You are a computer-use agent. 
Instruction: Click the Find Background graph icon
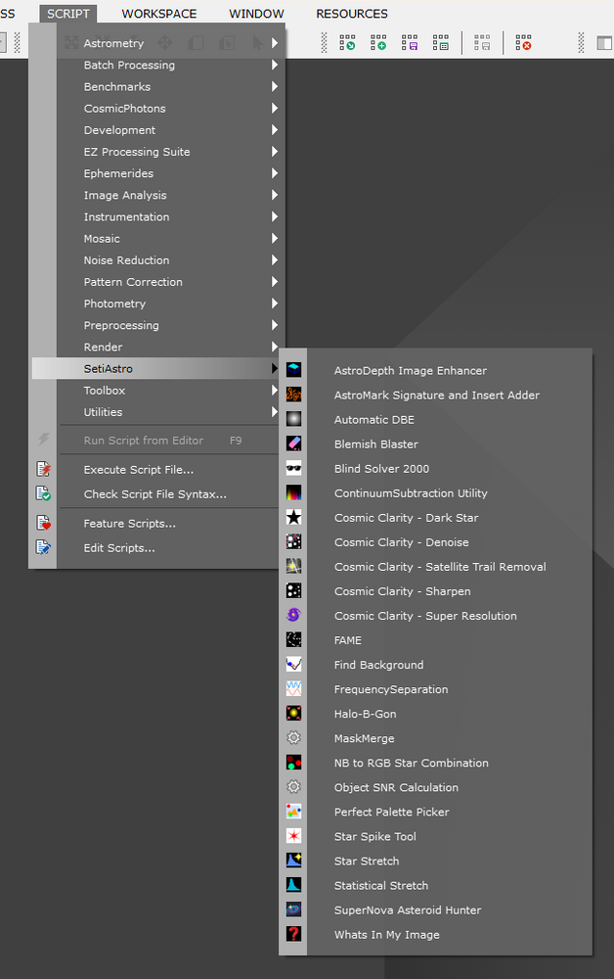click(293, 665)
